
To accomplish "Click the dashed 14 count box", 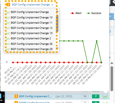I will (85, 96).
